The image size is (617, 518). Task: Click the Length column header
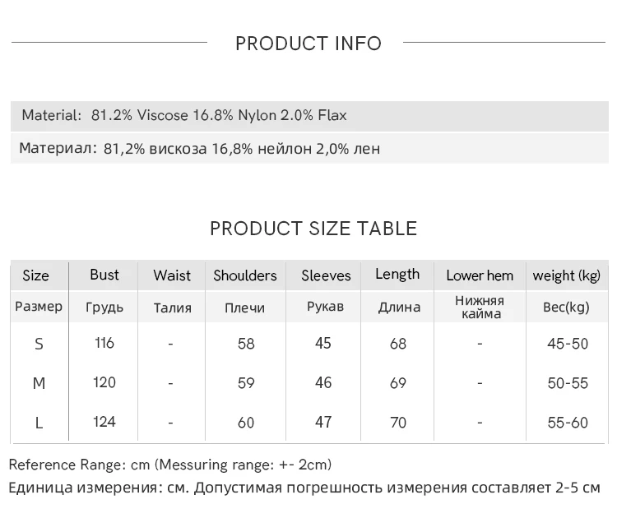[397, 275]
